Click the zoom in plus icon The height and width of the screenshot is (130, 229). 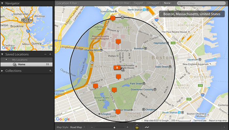point(128,127)
